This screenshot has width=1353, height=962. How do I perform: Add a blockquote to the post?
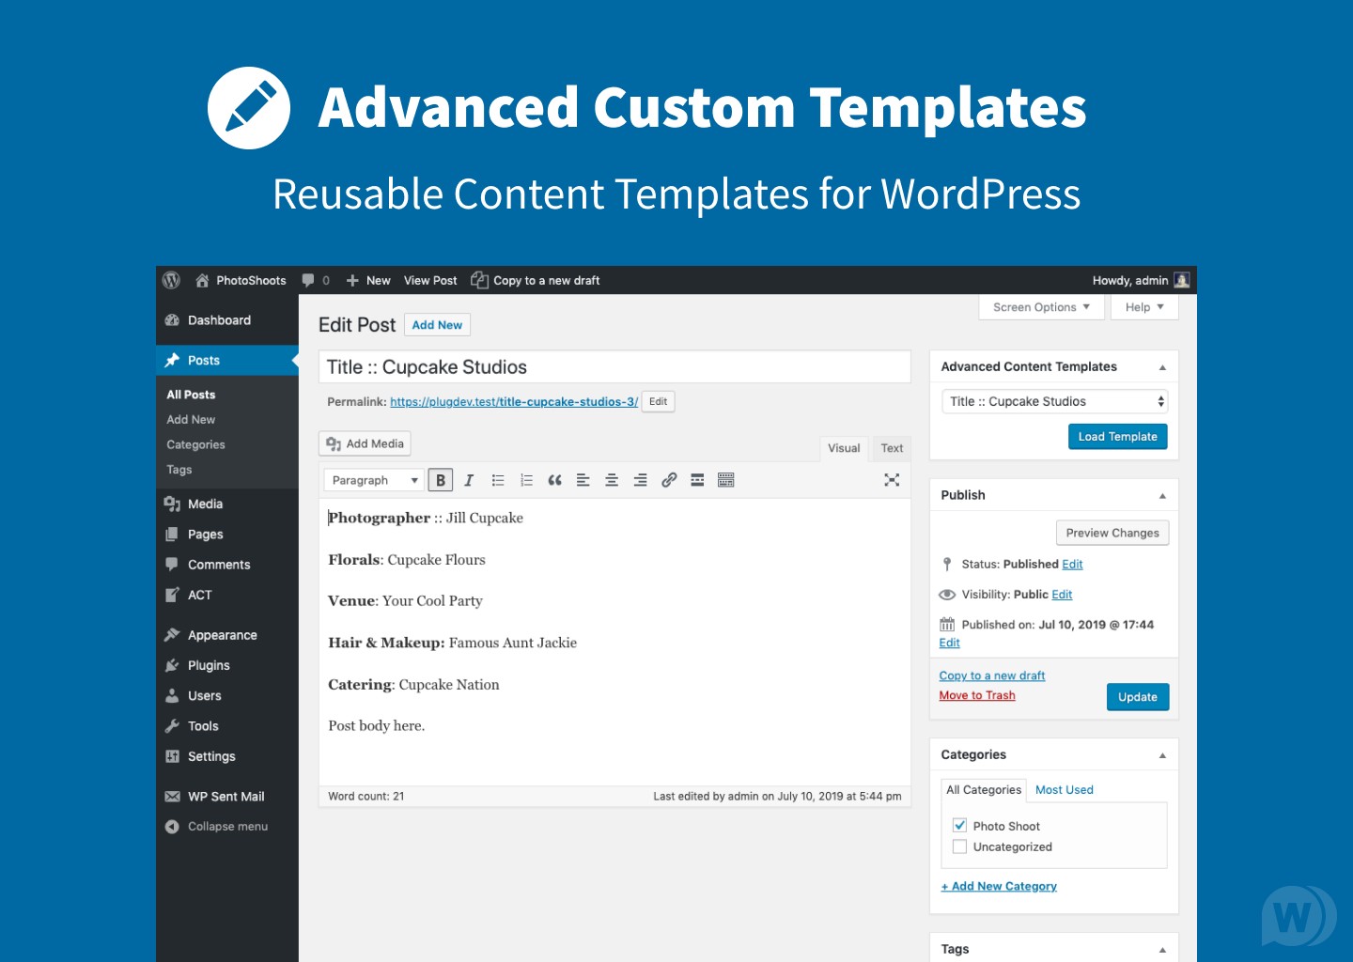pyautogui.click(x=554, y=479)
